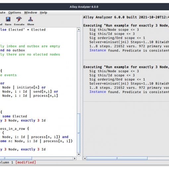Open the Help menu
Image resolution: width=169 pixels, height=169 pixels.
click(x=43, y=13)
